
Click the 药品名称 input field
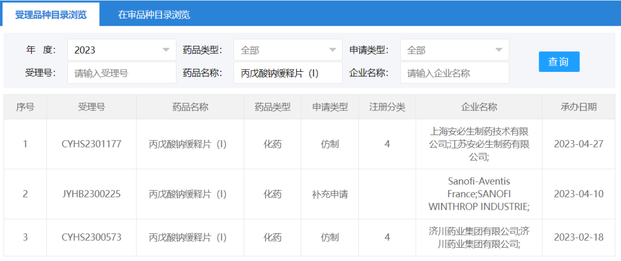[288, 73]
